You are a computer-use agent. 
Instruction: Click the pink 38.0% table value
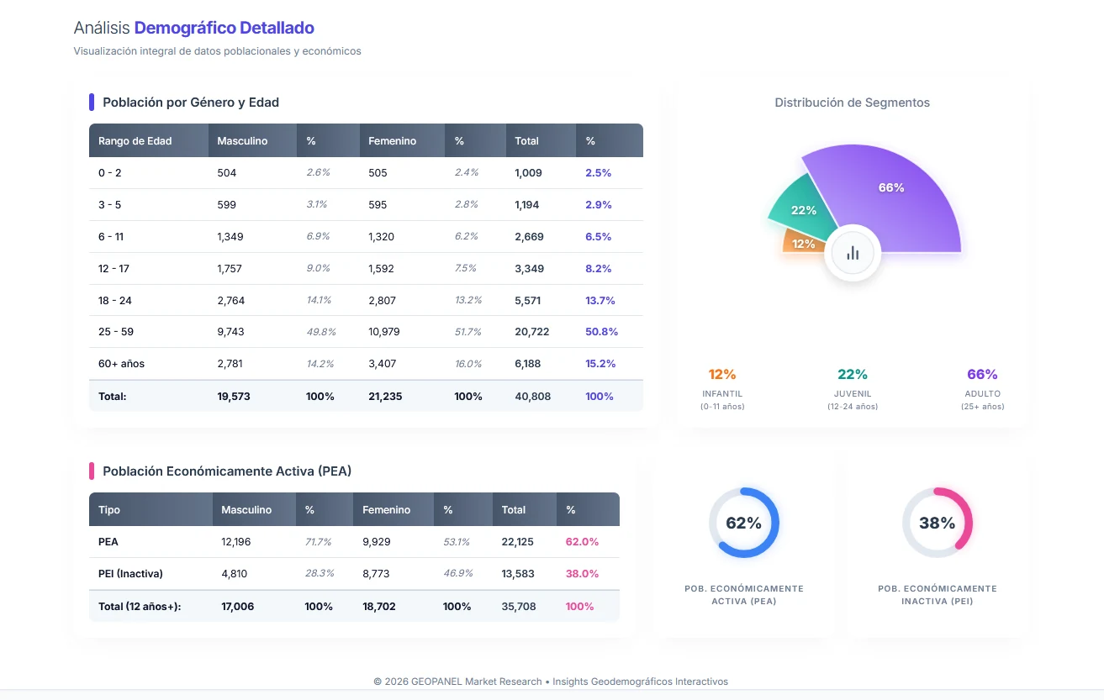582,574
